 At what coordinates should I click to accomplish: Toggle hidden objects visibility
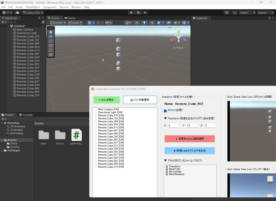(x=169, y=23)
